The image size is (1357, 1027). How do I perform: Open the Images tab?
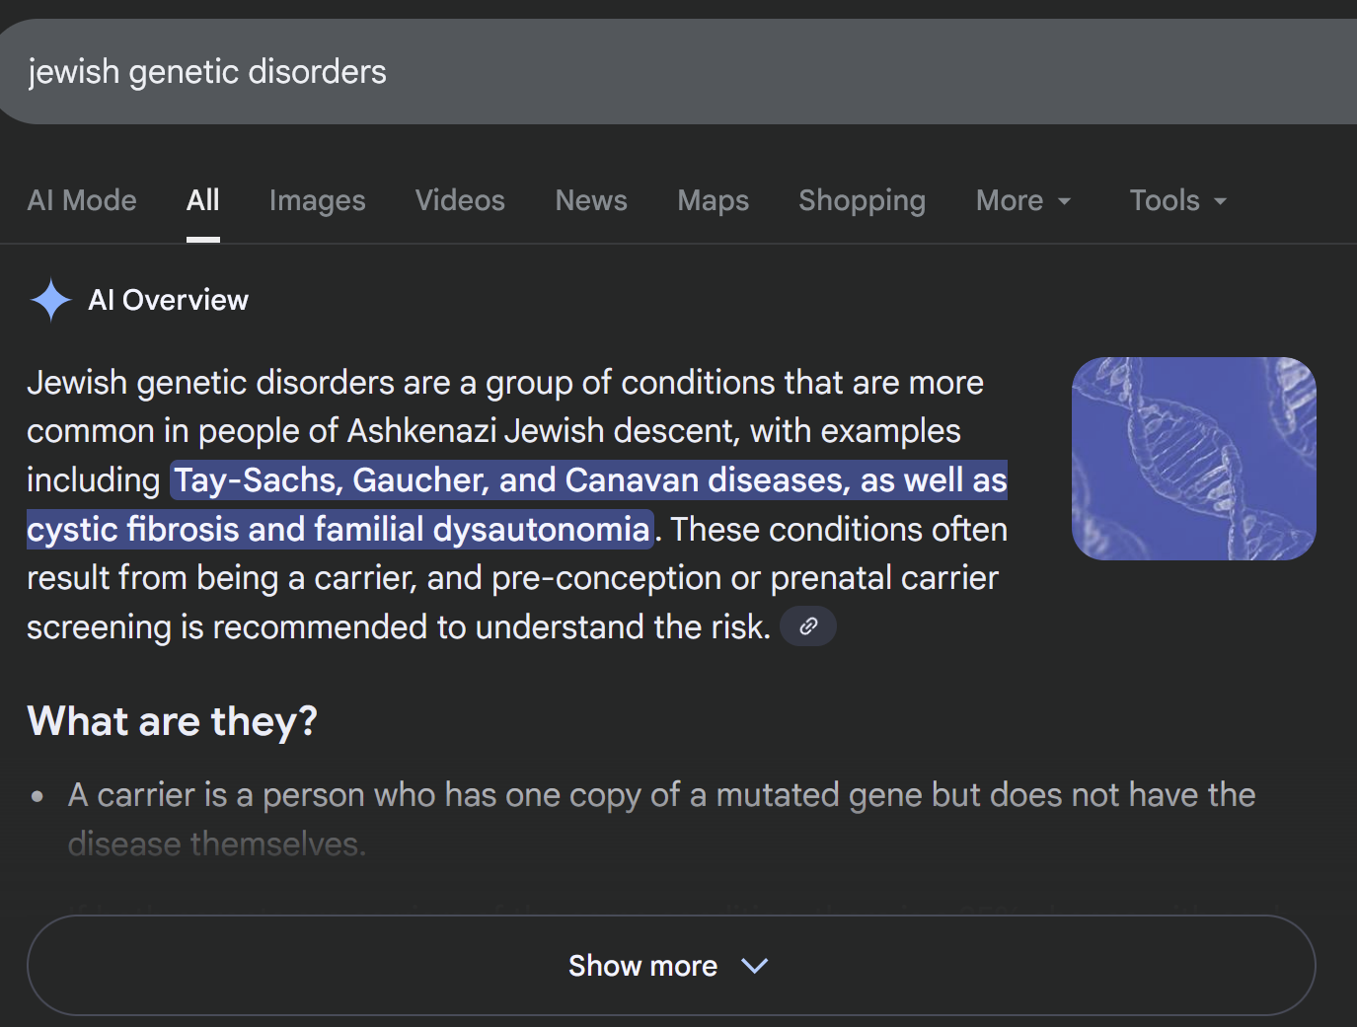[x=317, y=200]
